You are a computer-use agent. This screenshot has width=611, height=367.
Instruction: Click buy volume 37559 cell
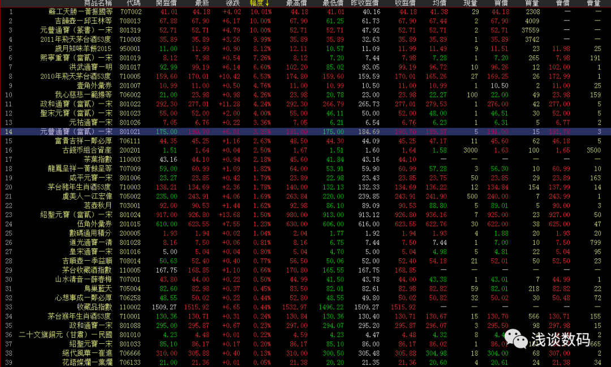click(530, 31)
